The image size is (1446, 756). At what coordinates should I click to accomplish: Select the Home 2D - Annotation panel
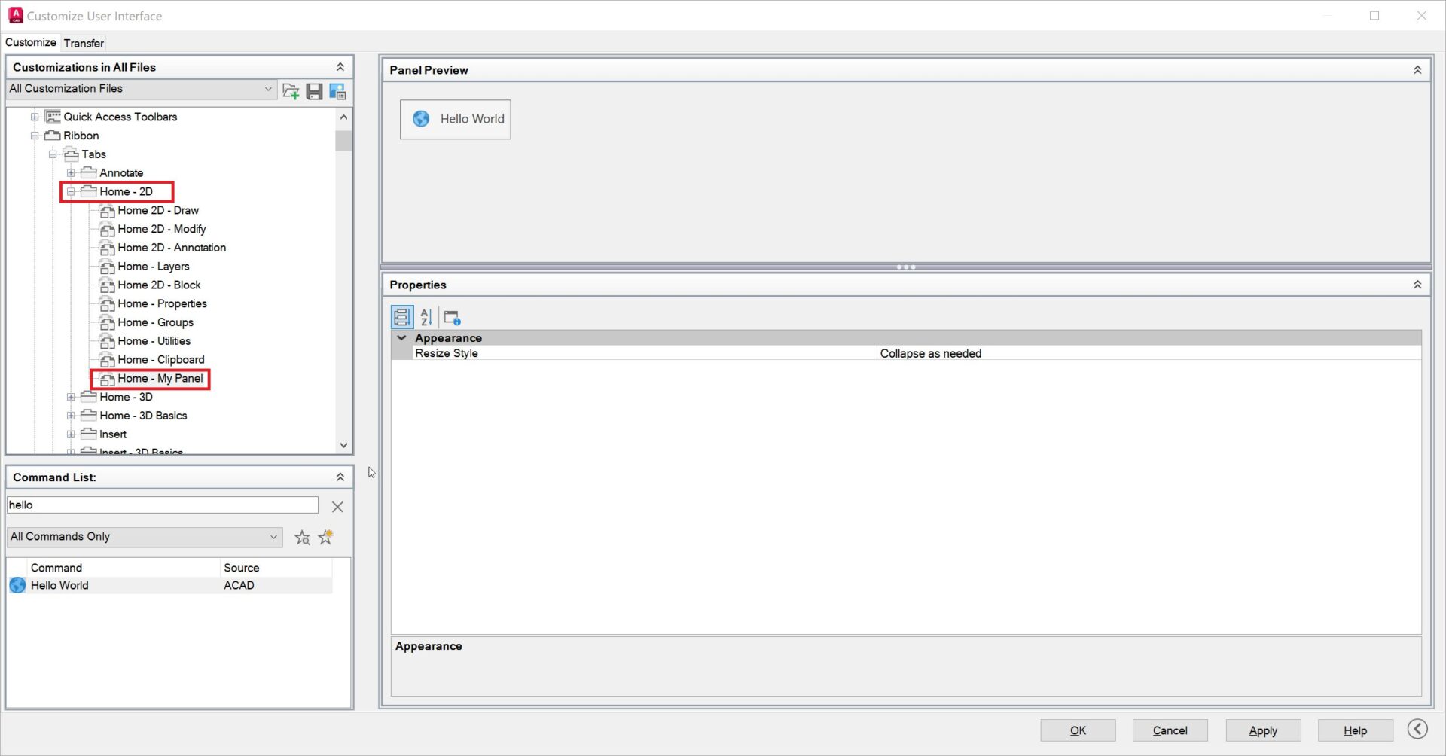click(x=172, y=248)
